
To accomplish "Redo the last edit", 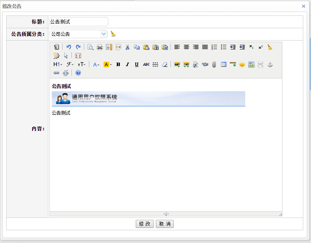I will tap(78, 47).
